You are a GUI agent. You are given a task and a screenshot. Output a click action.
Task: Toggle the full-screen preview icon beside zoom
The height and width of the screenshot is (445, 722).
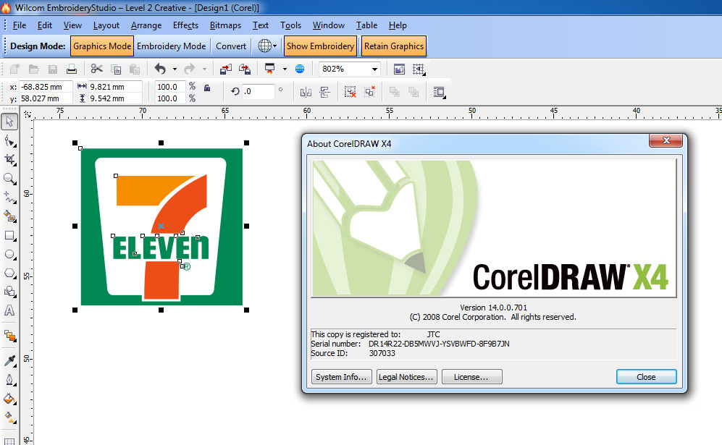(x=399, y=69)
